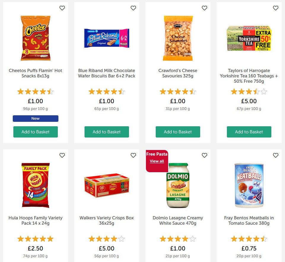Favourite the Hula Hoops Family Variety Pack
Screen dimensions: 285x262
point(62,155)
